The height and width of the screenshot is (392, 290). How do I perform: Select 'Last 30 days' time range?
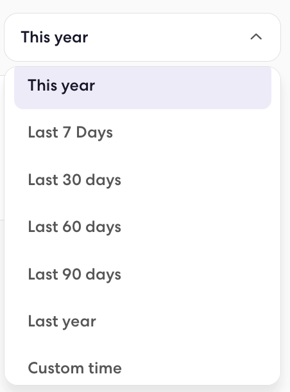tap(142, 179)
